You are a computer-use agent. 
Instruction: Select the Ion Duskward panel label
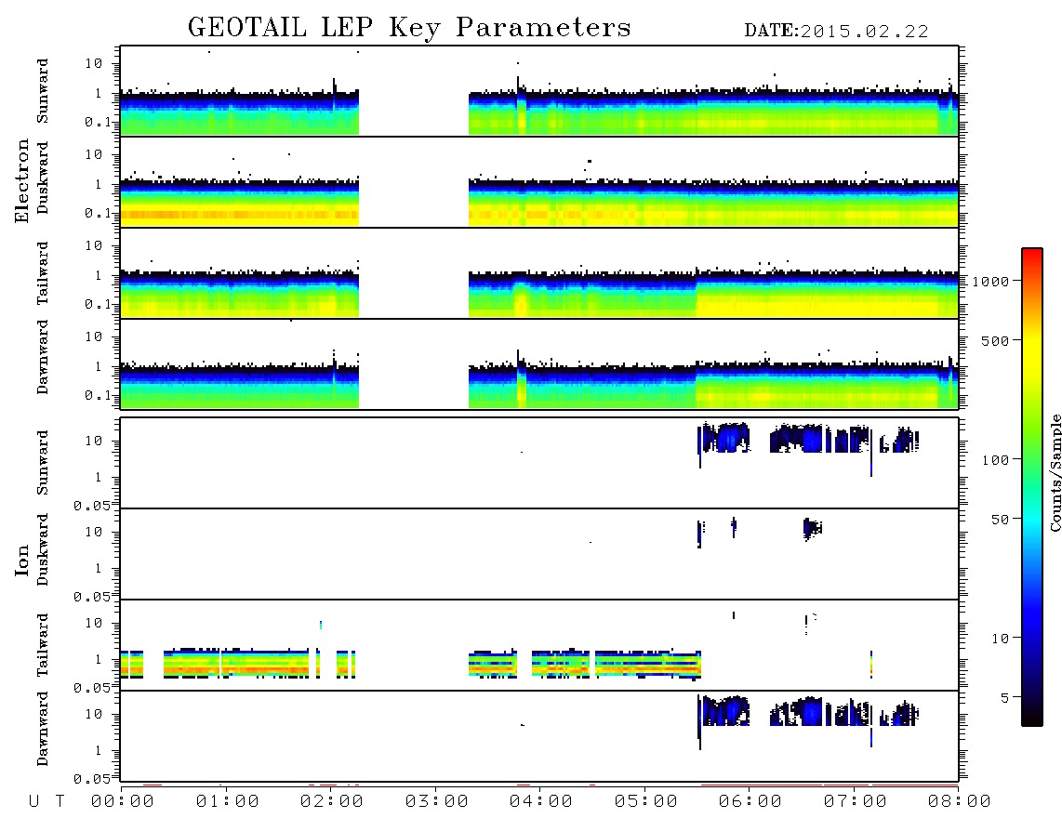tap(43, 549)
